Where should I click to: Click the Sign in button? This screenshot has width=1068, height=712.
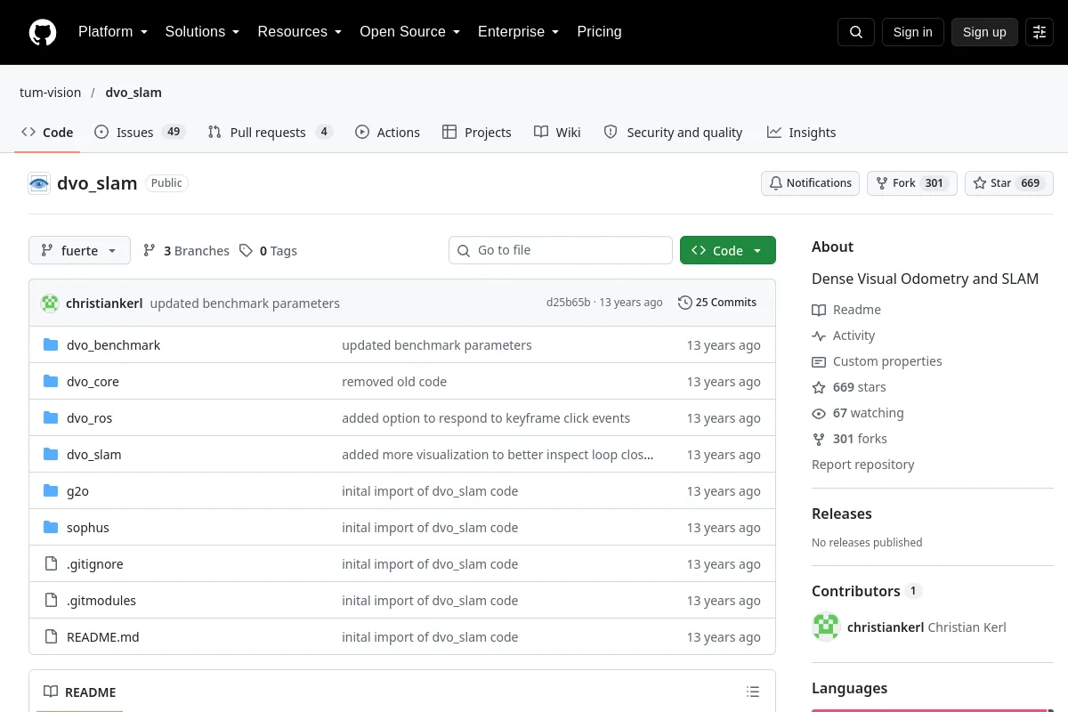tap(912, 32)
